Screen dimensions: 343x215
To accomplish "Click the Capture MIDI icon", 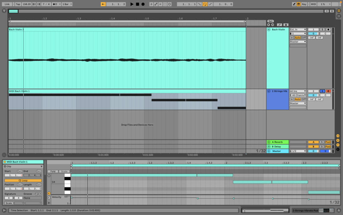I will tap(165, 4).
